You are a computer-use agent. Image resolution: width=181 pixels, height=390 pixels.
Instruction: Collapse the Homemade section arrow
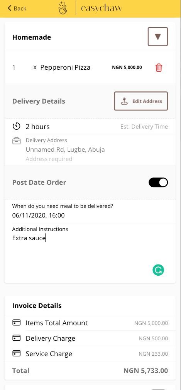tap(158, 37)
